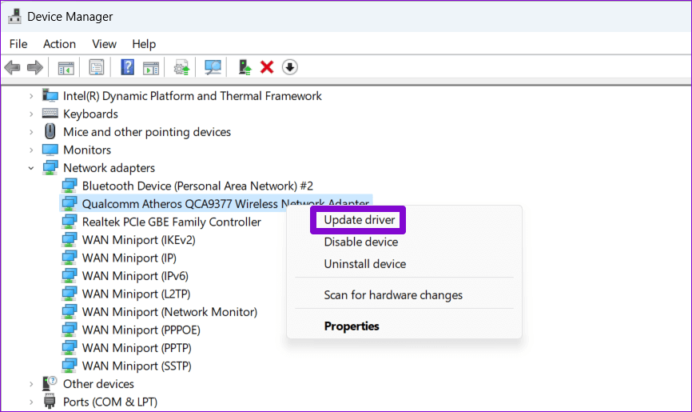Open the Action menu

pyautogui.click(x=59, y=43)
